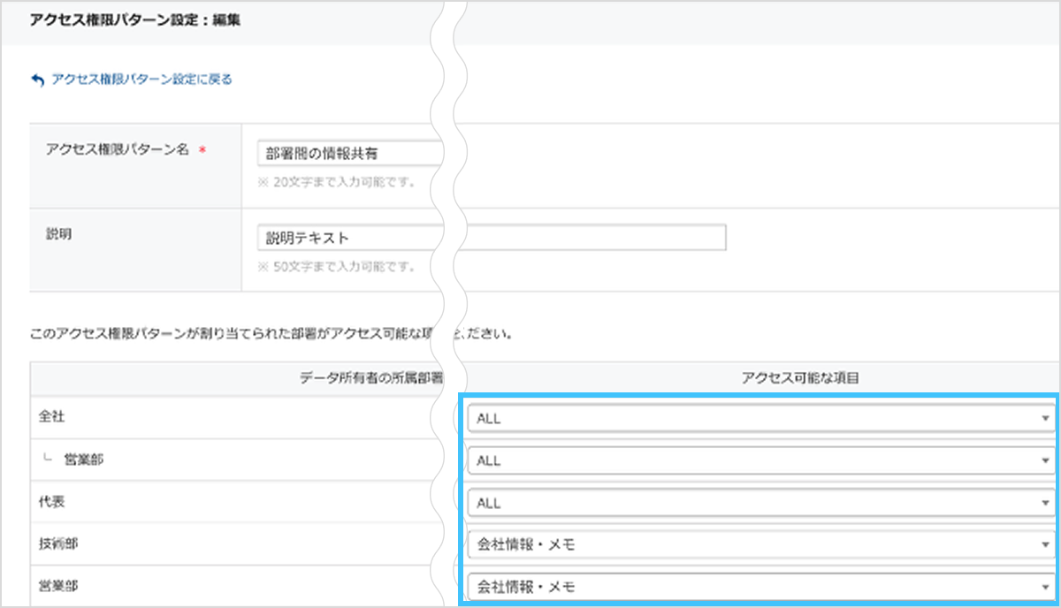Open the access dropdown for 全社
Image resolution: width=1061 pixels, height=608 pixels.
(x=759, y=418)
